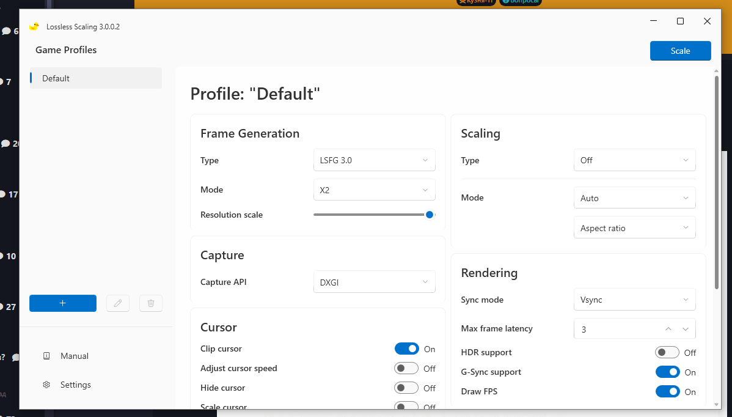Click the Profile: "Default" title
Viewport: 732px width, 417px height.
tap(255, 94)
